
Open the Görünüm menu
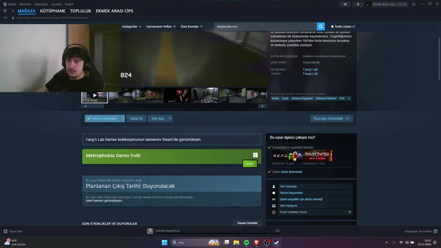click(25, 4)
